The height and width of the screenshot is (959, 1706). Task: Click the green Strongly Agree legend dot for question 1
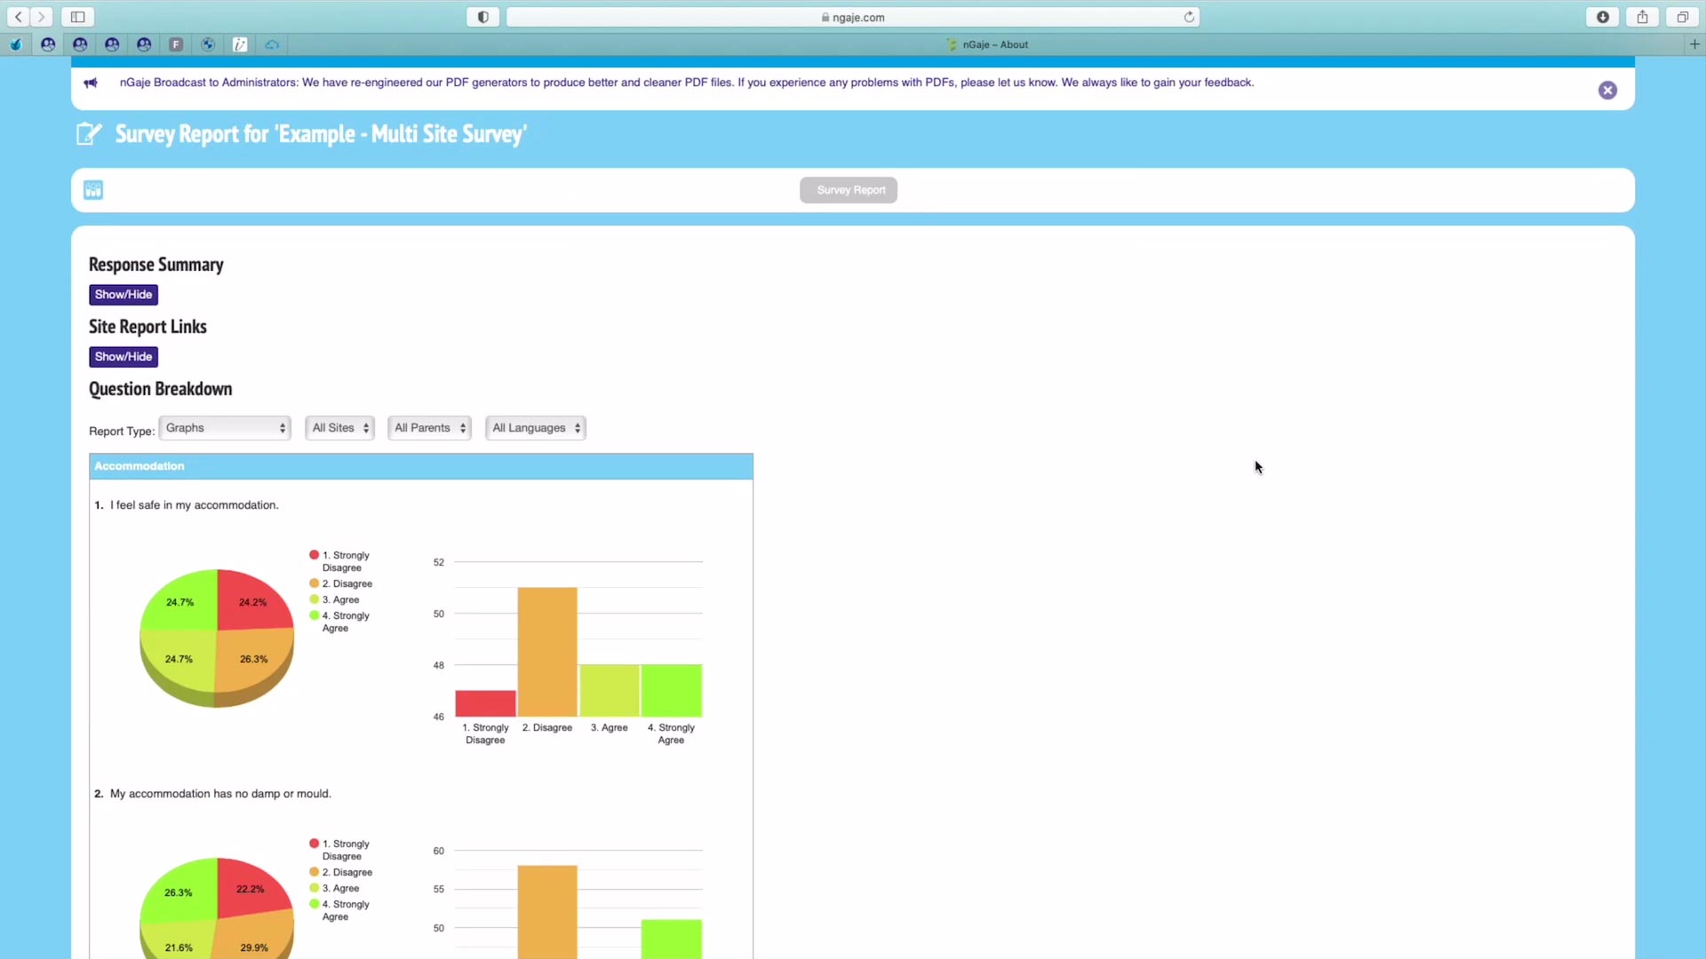coord(314,615)
